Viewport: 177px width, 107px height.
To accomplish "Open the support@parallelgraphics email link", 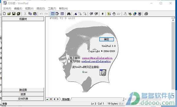I will (97, 58).
